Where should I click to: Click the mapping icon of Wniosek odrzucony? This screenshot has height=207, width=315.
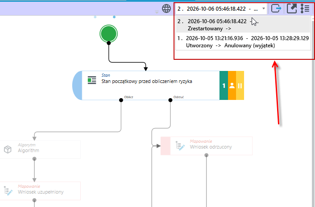[180, 146]
